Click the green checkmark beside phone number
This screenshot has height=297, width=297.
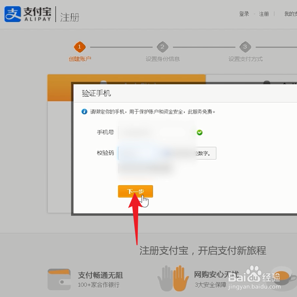click(x=200, y=132)
